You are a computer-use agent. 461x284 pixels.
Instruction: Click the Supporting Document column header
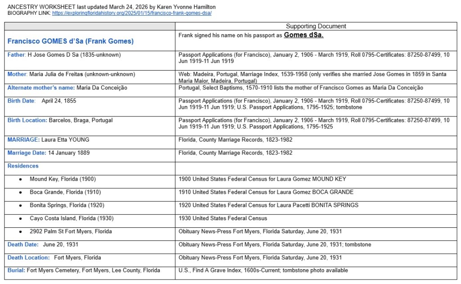pyautogui.click(x=316, y=27)
